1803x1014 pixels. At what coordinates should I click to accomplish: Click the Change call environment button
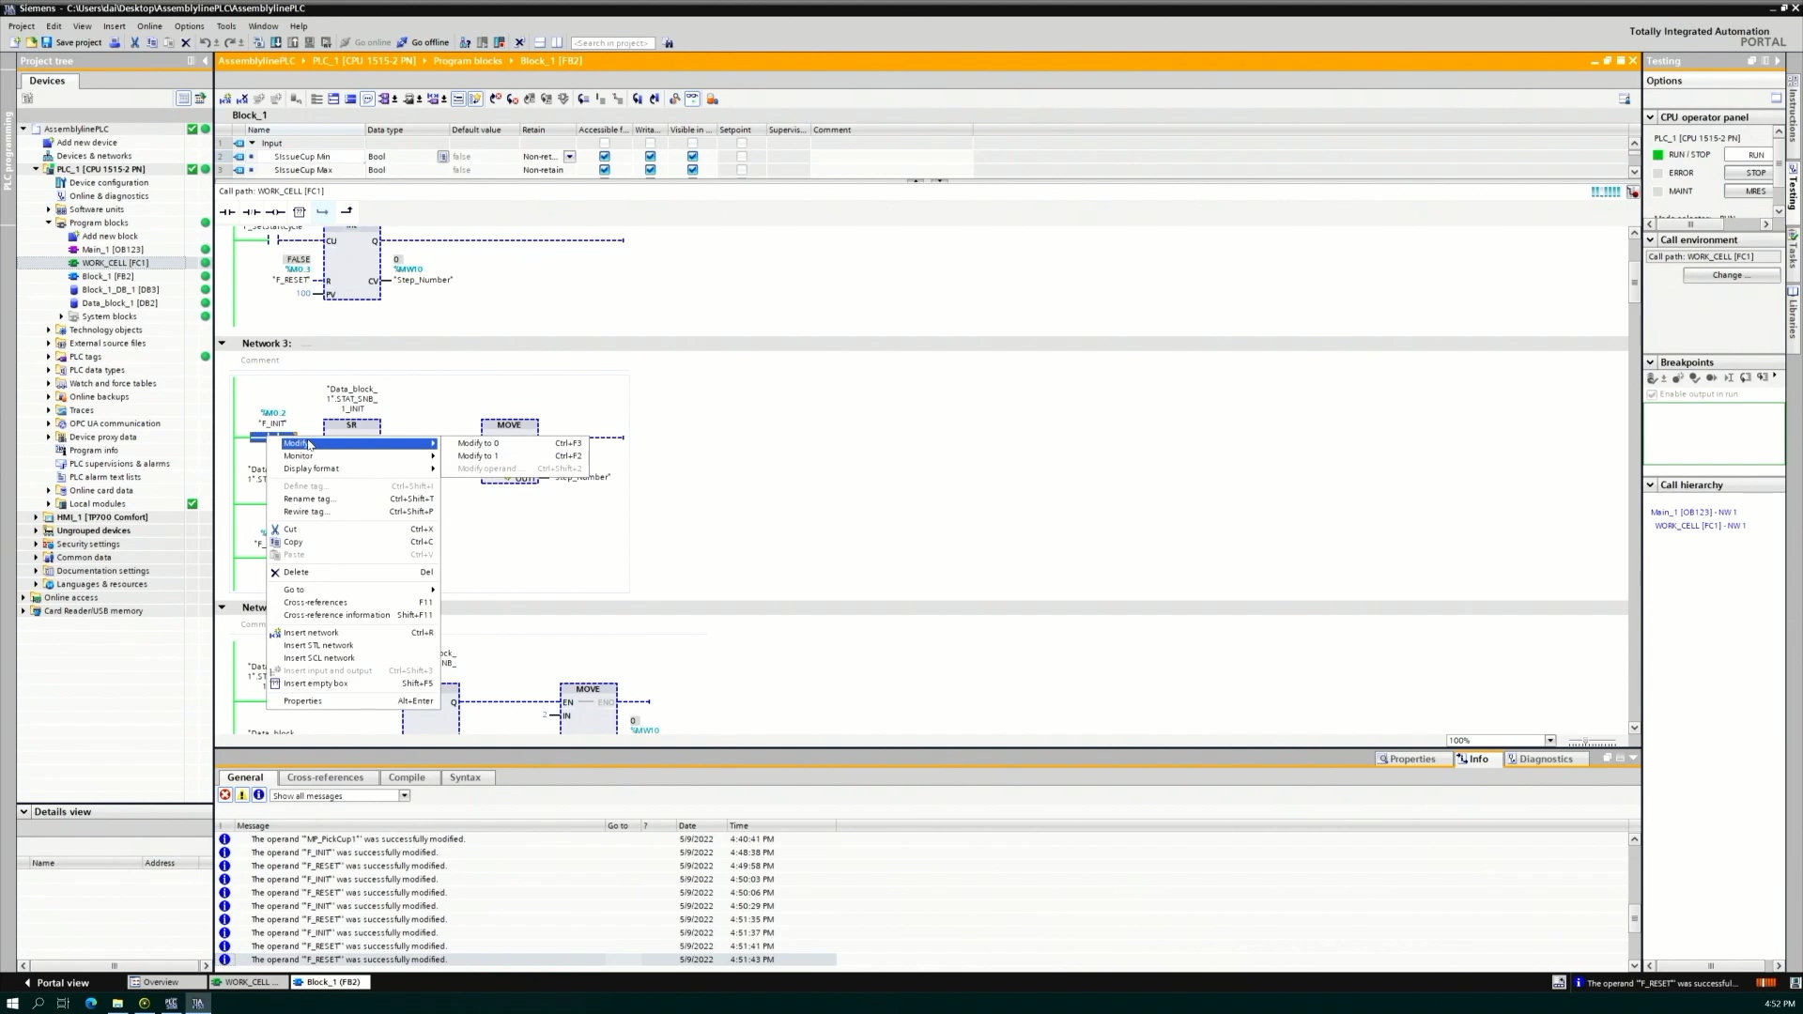pos(1730,275)
